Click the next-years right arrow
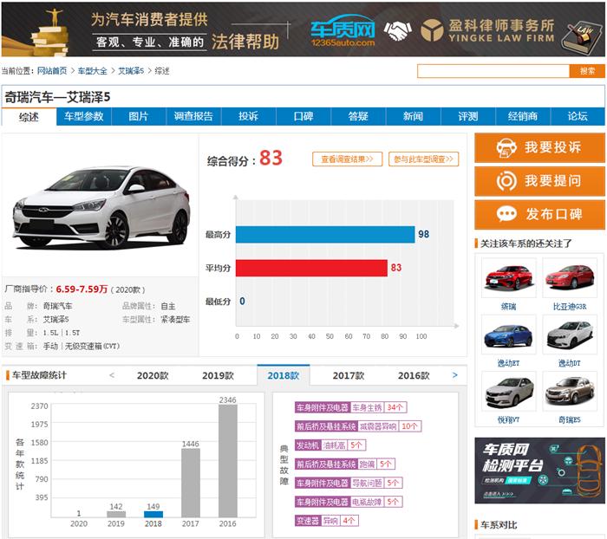The image size is (607, 539). coord(455,375)
